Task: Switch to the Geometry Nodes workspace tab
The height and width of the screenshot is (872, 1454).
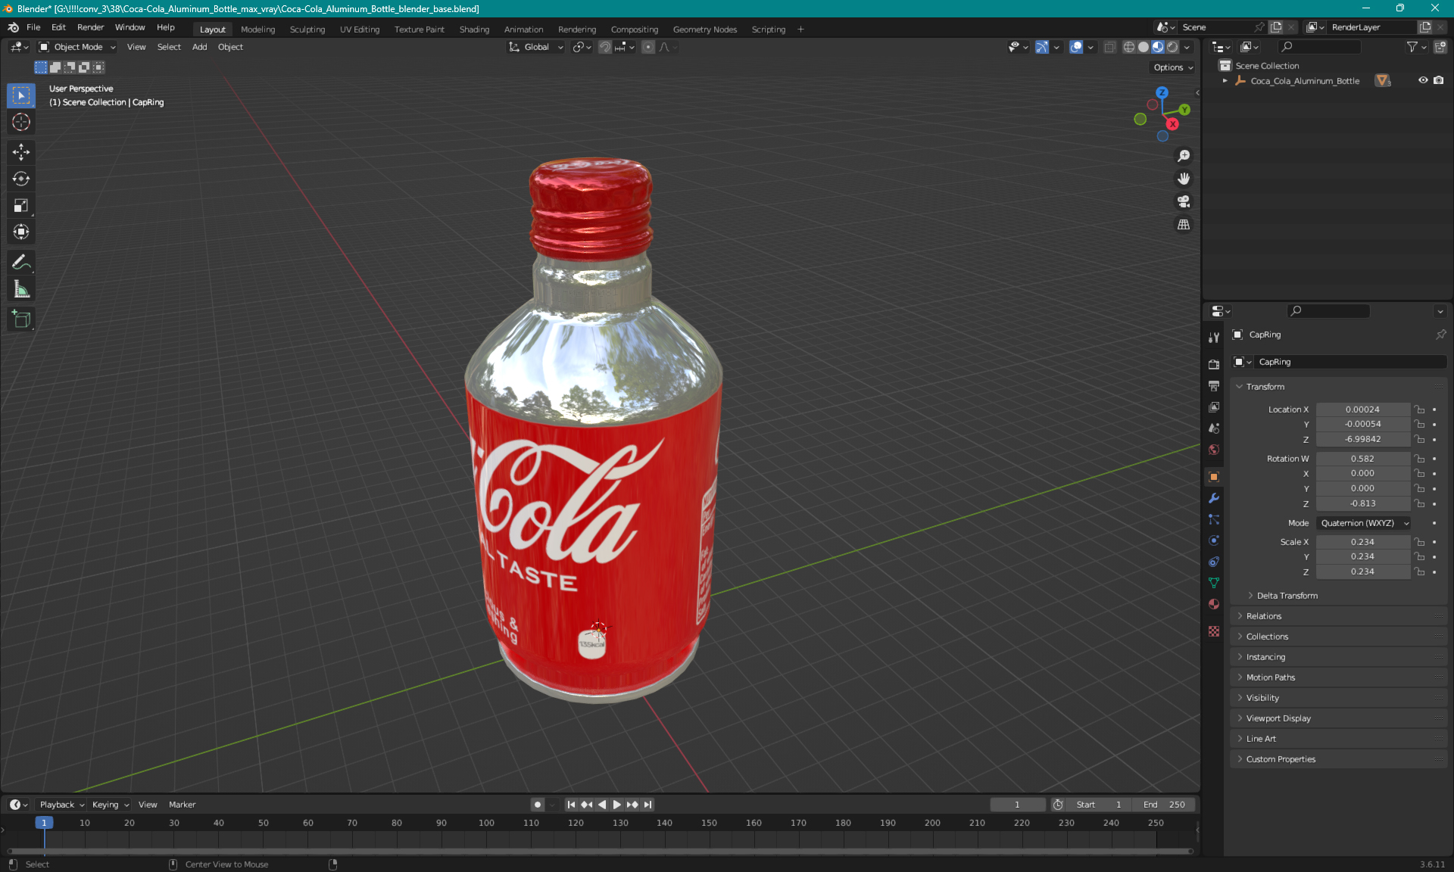Action: tap(704, 30)
